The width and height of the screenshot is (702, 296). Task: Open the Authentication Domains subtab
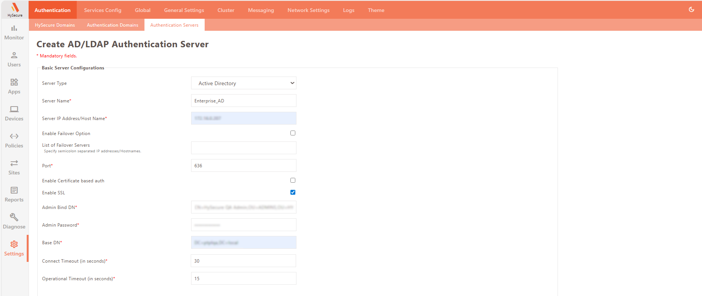[x=112, y=25]
